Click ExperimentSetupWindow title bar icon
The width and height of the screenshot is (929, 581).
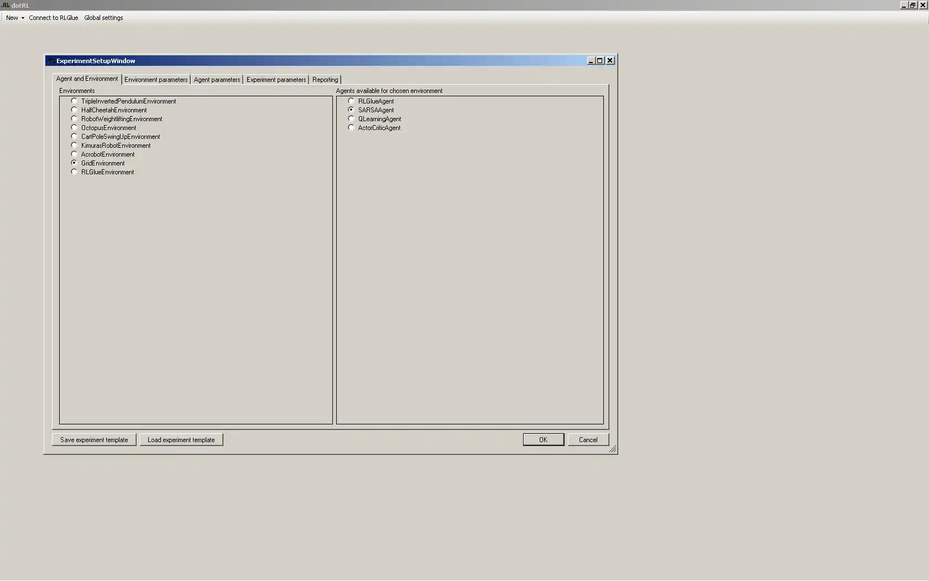pos(51,61)
